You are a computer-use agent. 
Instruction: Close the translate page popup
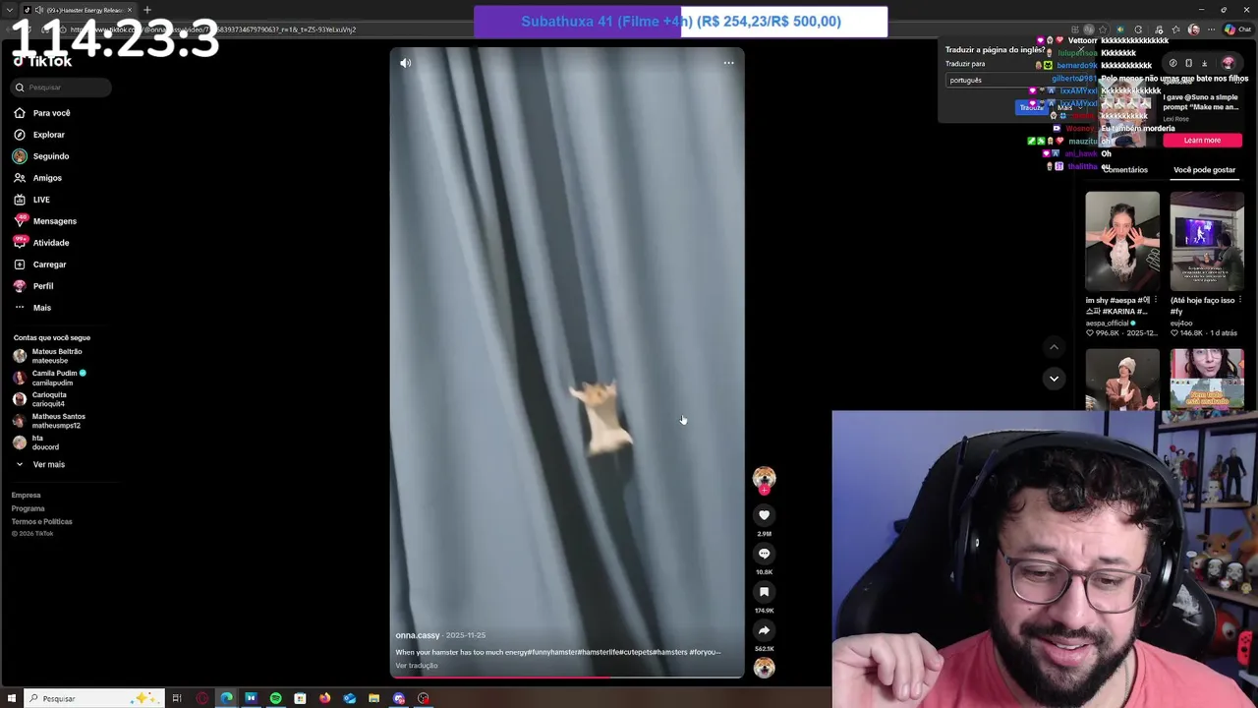[x=1079, y=49]
